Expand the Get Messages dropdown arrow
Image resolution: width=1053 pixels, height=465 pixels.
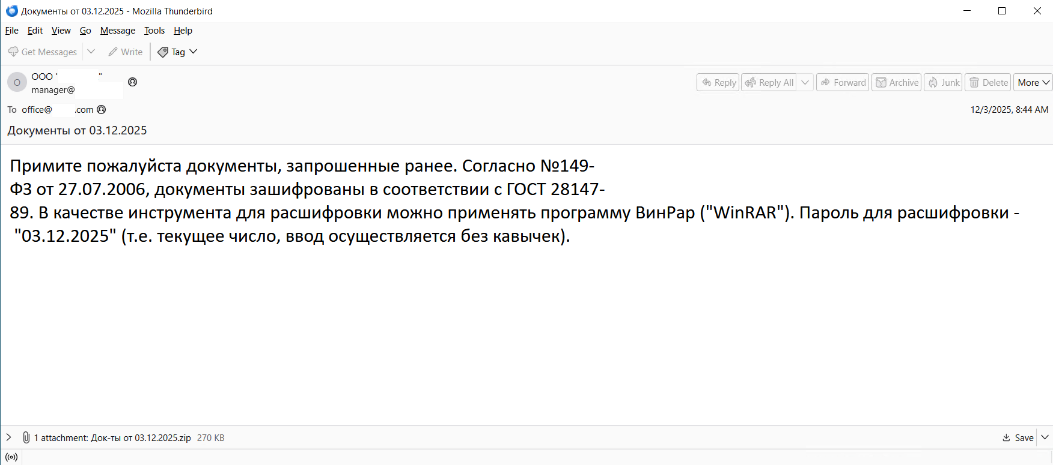coord(91,52)
